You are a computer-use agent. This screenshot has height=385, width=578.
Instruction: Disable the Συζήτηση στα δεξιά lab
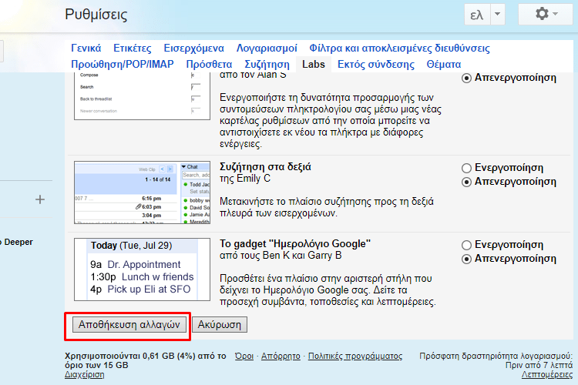(467, 182)
